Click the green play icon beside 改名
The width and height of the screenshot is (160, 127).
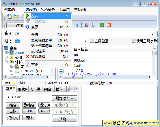(27, 16)
